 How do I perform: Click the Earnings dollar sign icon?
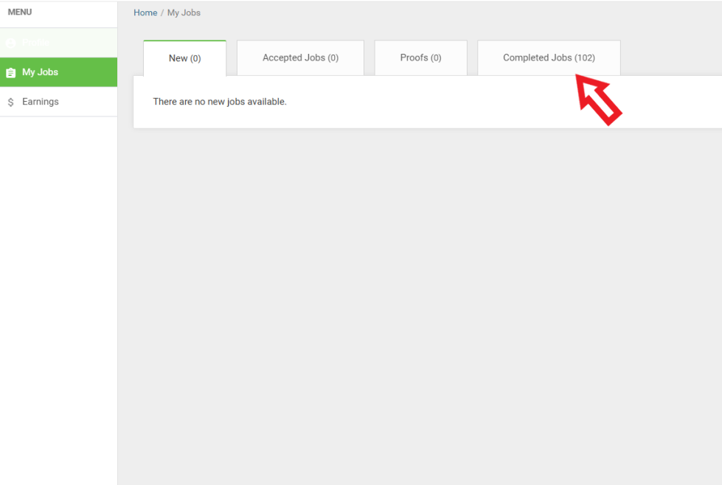10,102
